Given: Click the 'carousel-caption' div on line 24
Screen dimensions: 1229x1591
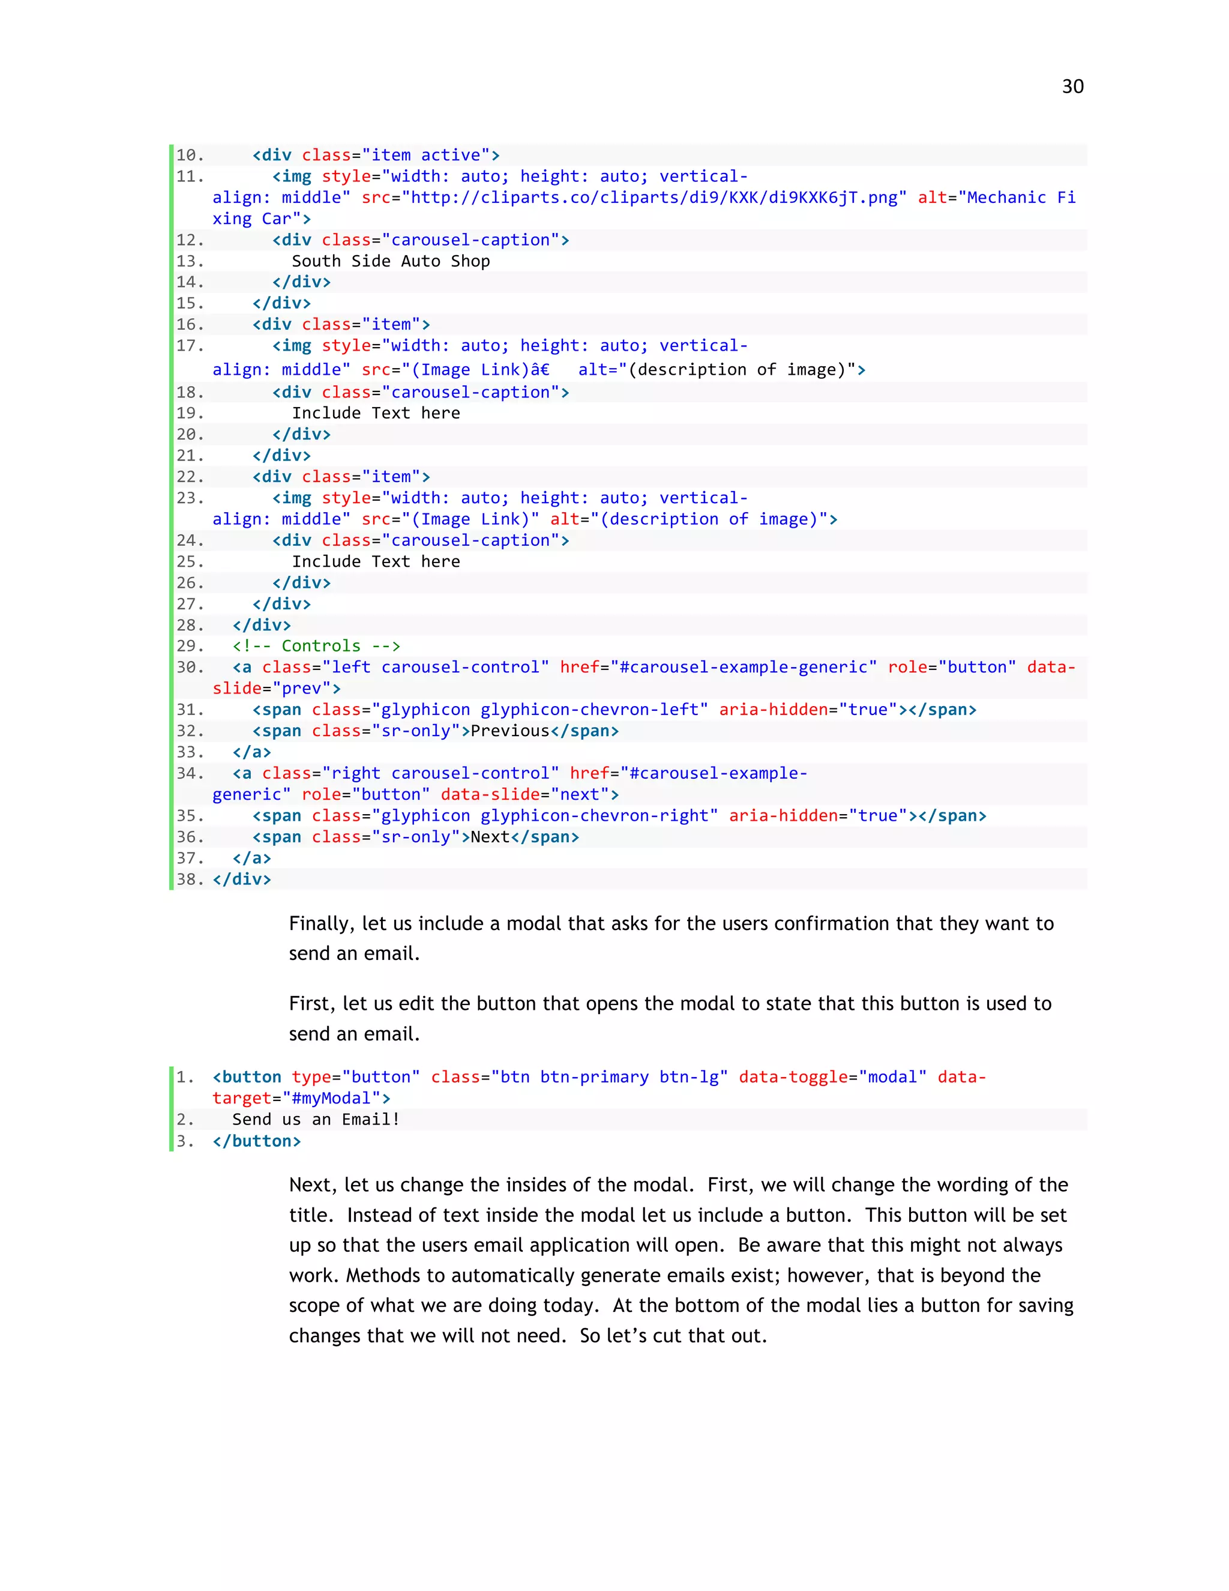Looking at the screenshot, I should [421, 540].
